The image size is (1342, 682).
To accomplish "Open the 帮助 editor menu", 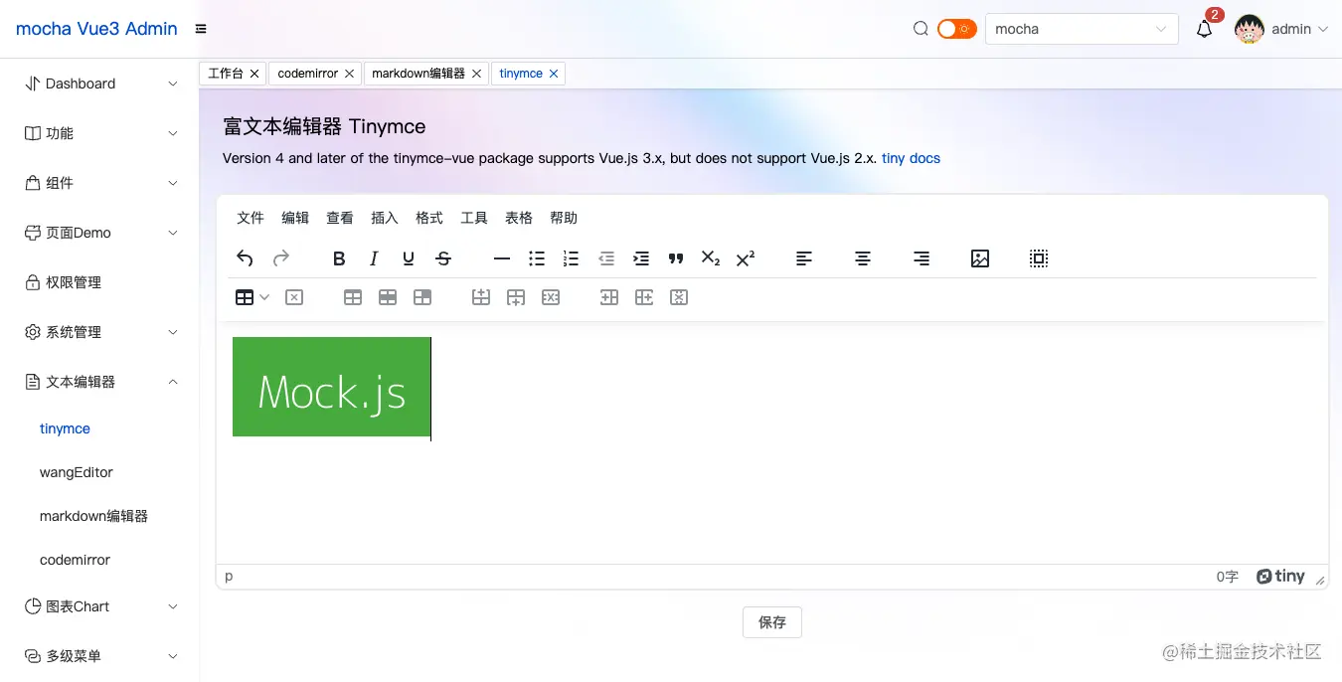I will (564, 218).
